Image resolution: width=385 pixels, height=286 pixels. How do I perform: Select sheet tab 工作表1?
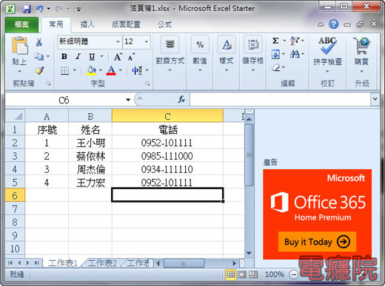pyautogui.click(x=62, y=263)
